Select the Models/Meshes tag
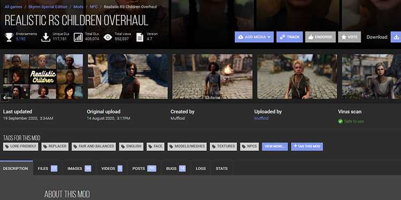Viewport: 401px width, 200px height. click(187, 147)
